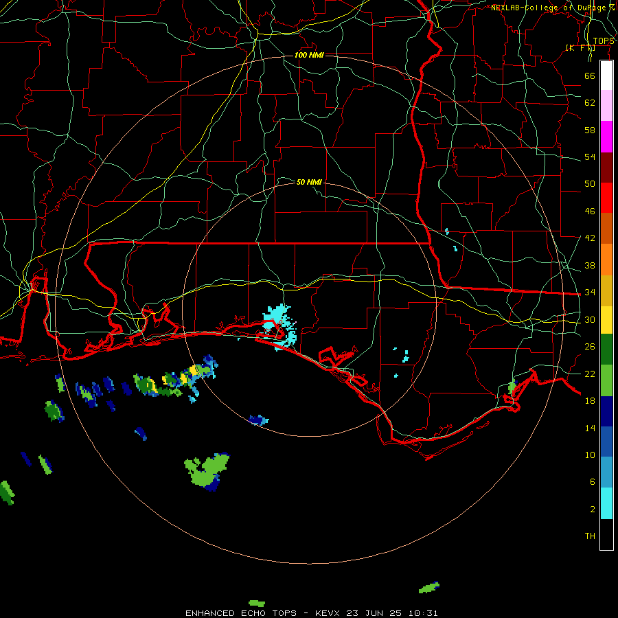Click the TOPS legend title

tap(603, 41)
